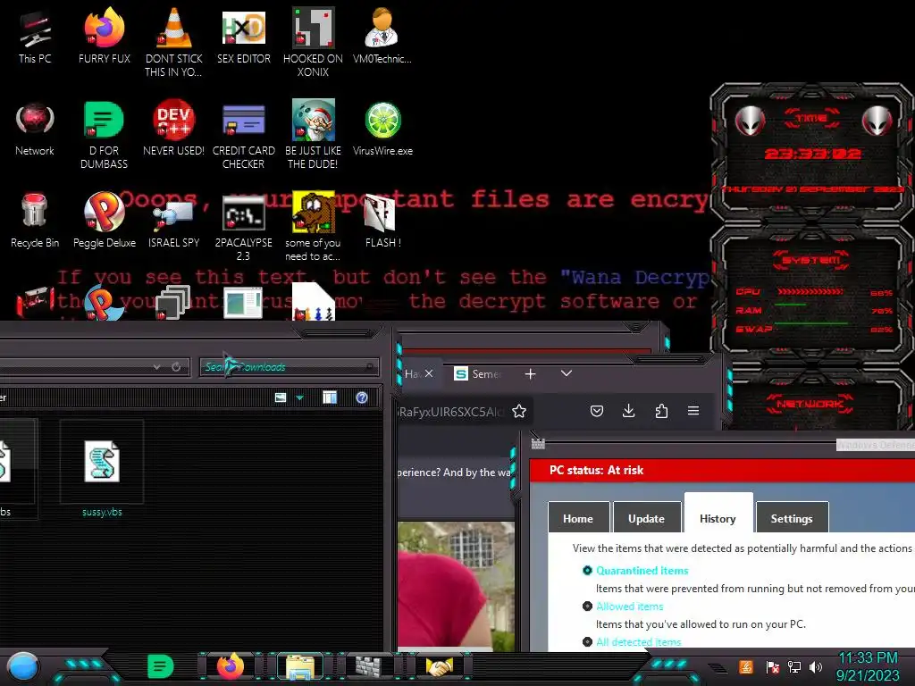The image size is (915, 686).
Task: Open green app on the taskbar
Action: 161,666
